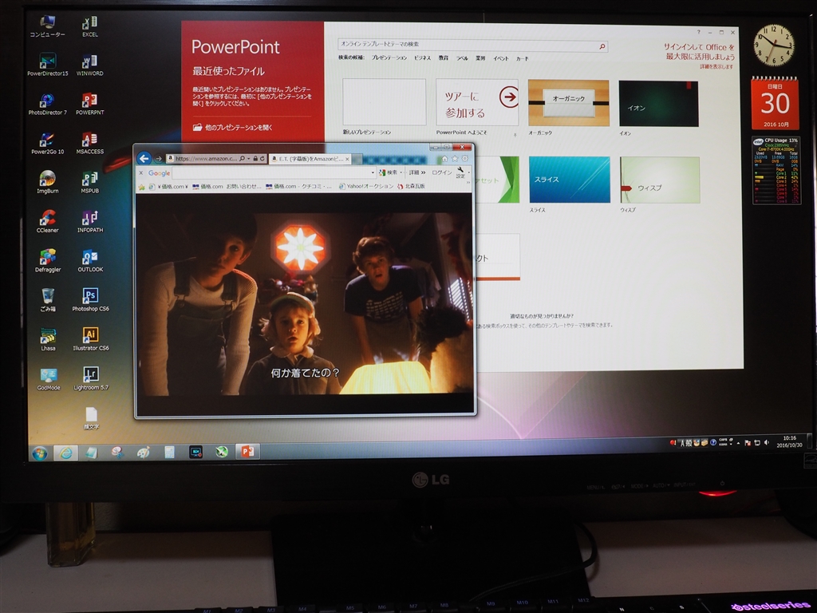Expand the 詳細 » toolbar overflow
This screenshot has height=613, width=817.
[416, 172]
